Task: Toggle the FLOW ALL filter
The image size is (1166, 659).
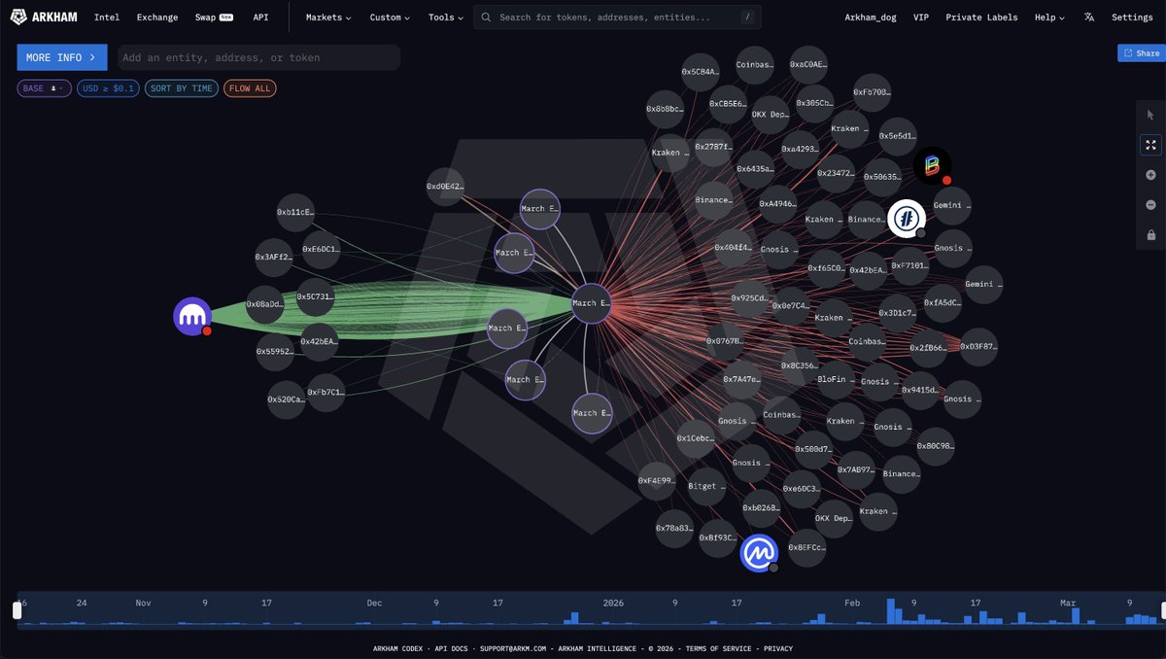Action: 250,88
